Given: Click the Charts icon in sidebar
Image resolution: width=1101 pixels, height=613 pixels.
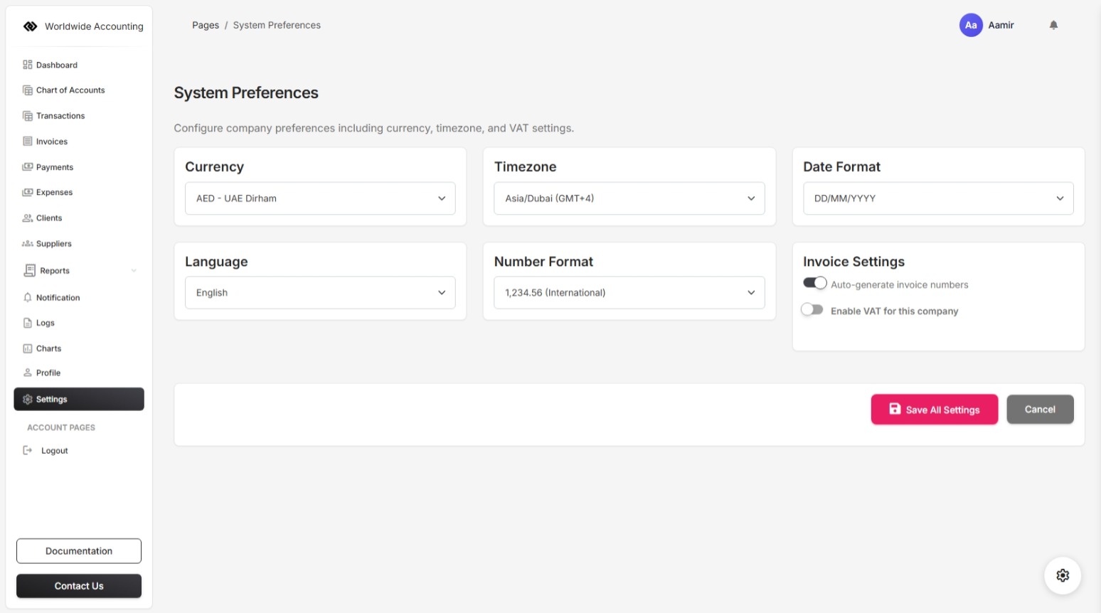Looking at the screenshot, I should point(28,348).
